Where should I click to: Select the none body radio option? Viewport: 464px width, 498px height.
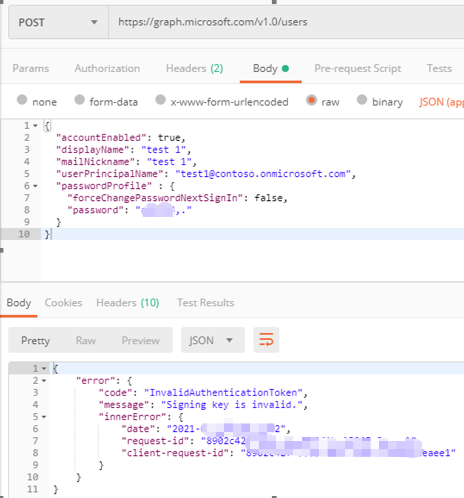pos(22,100)
